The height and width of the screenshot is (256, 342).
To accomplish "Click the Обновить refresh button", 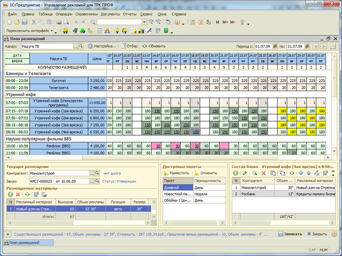I will 154,46.
